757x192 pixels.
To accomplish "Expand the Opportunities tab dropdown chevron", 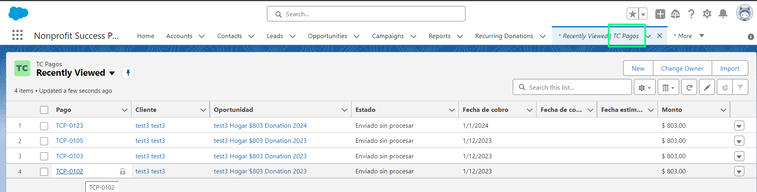I will (x=357, y=36).
